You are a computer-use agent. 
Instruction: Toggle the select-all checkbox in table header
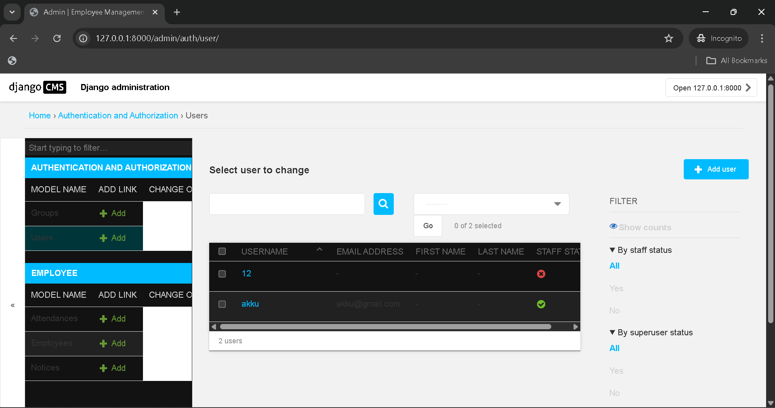pos(222,252)
